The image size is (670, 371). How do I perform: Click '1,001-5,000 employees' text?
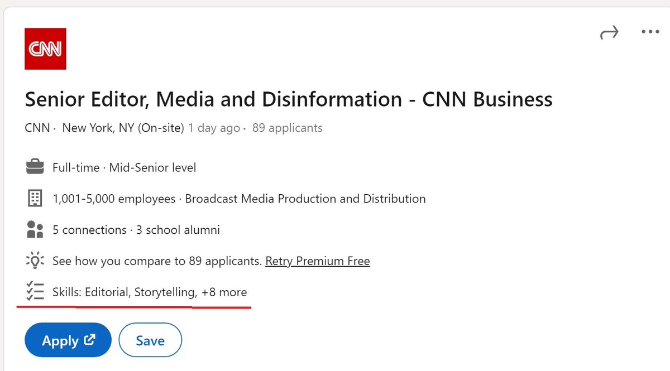coord(114,198)
